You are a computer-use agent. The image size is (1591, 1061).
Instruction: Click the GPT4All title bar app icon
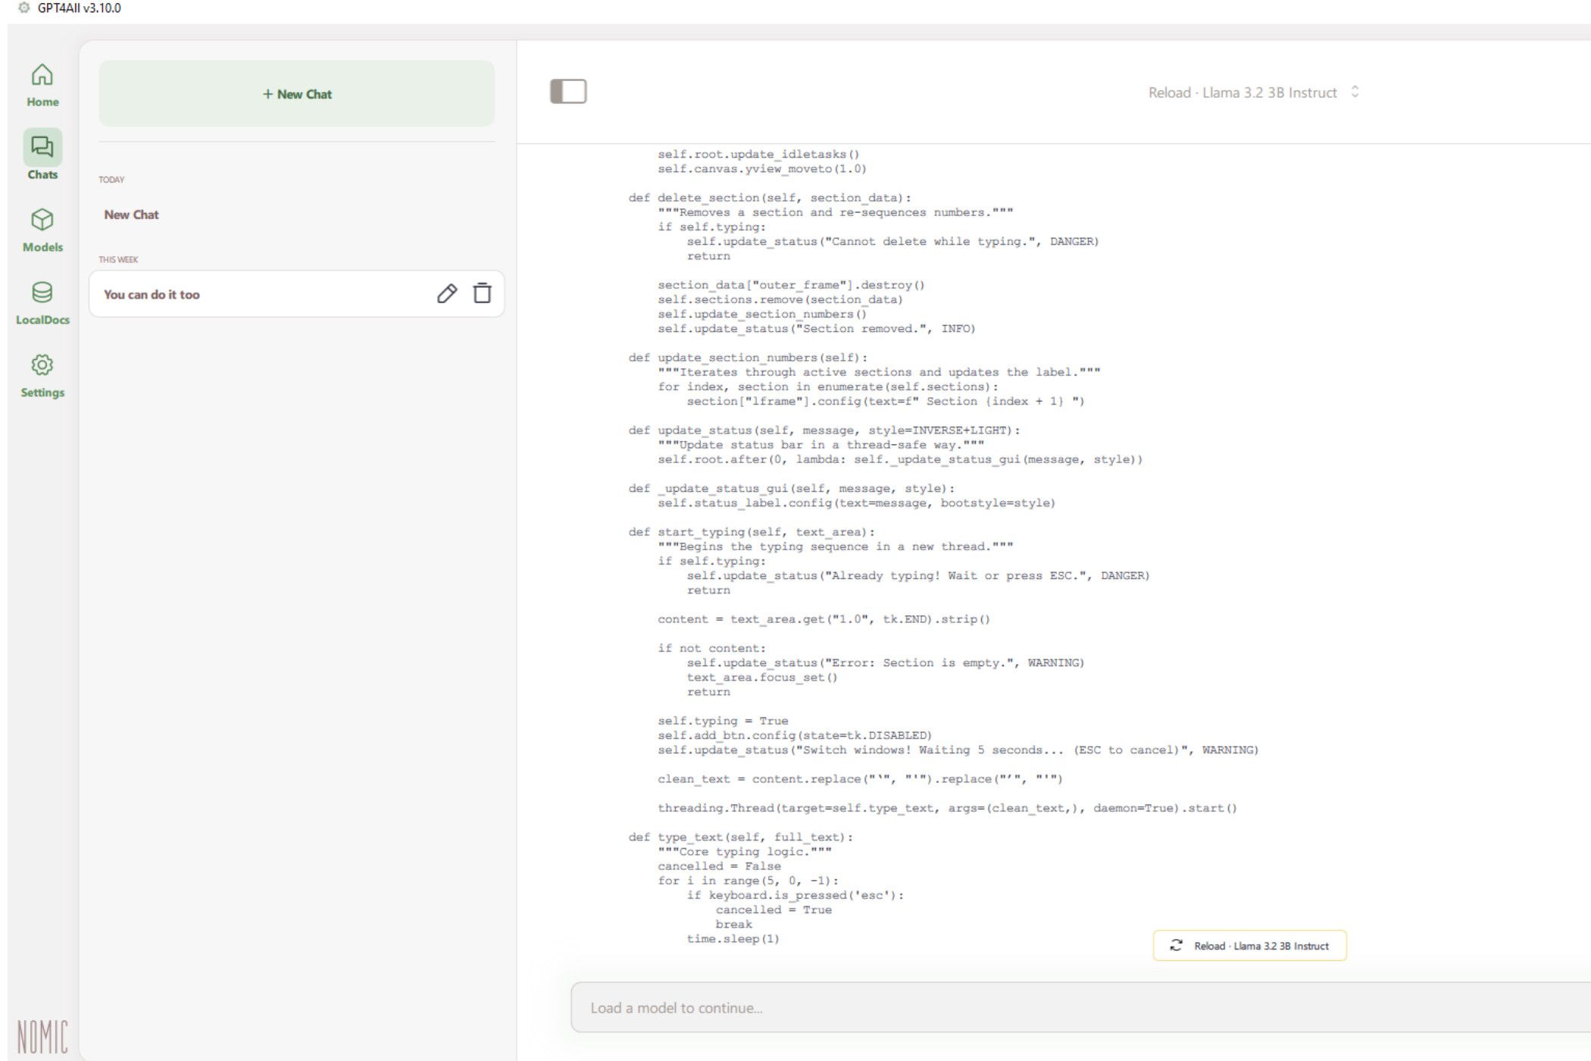24,8
